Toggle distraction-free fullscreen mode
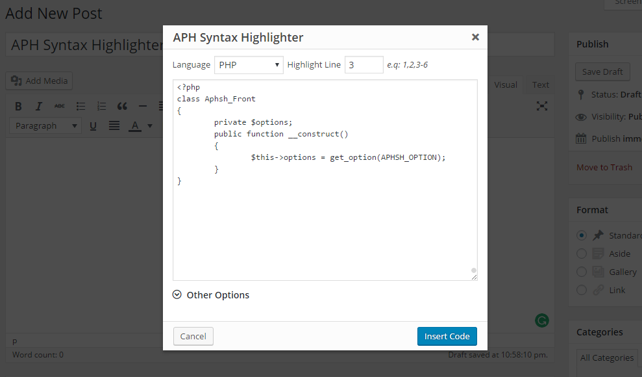The image size is (642, 377). 542,106
